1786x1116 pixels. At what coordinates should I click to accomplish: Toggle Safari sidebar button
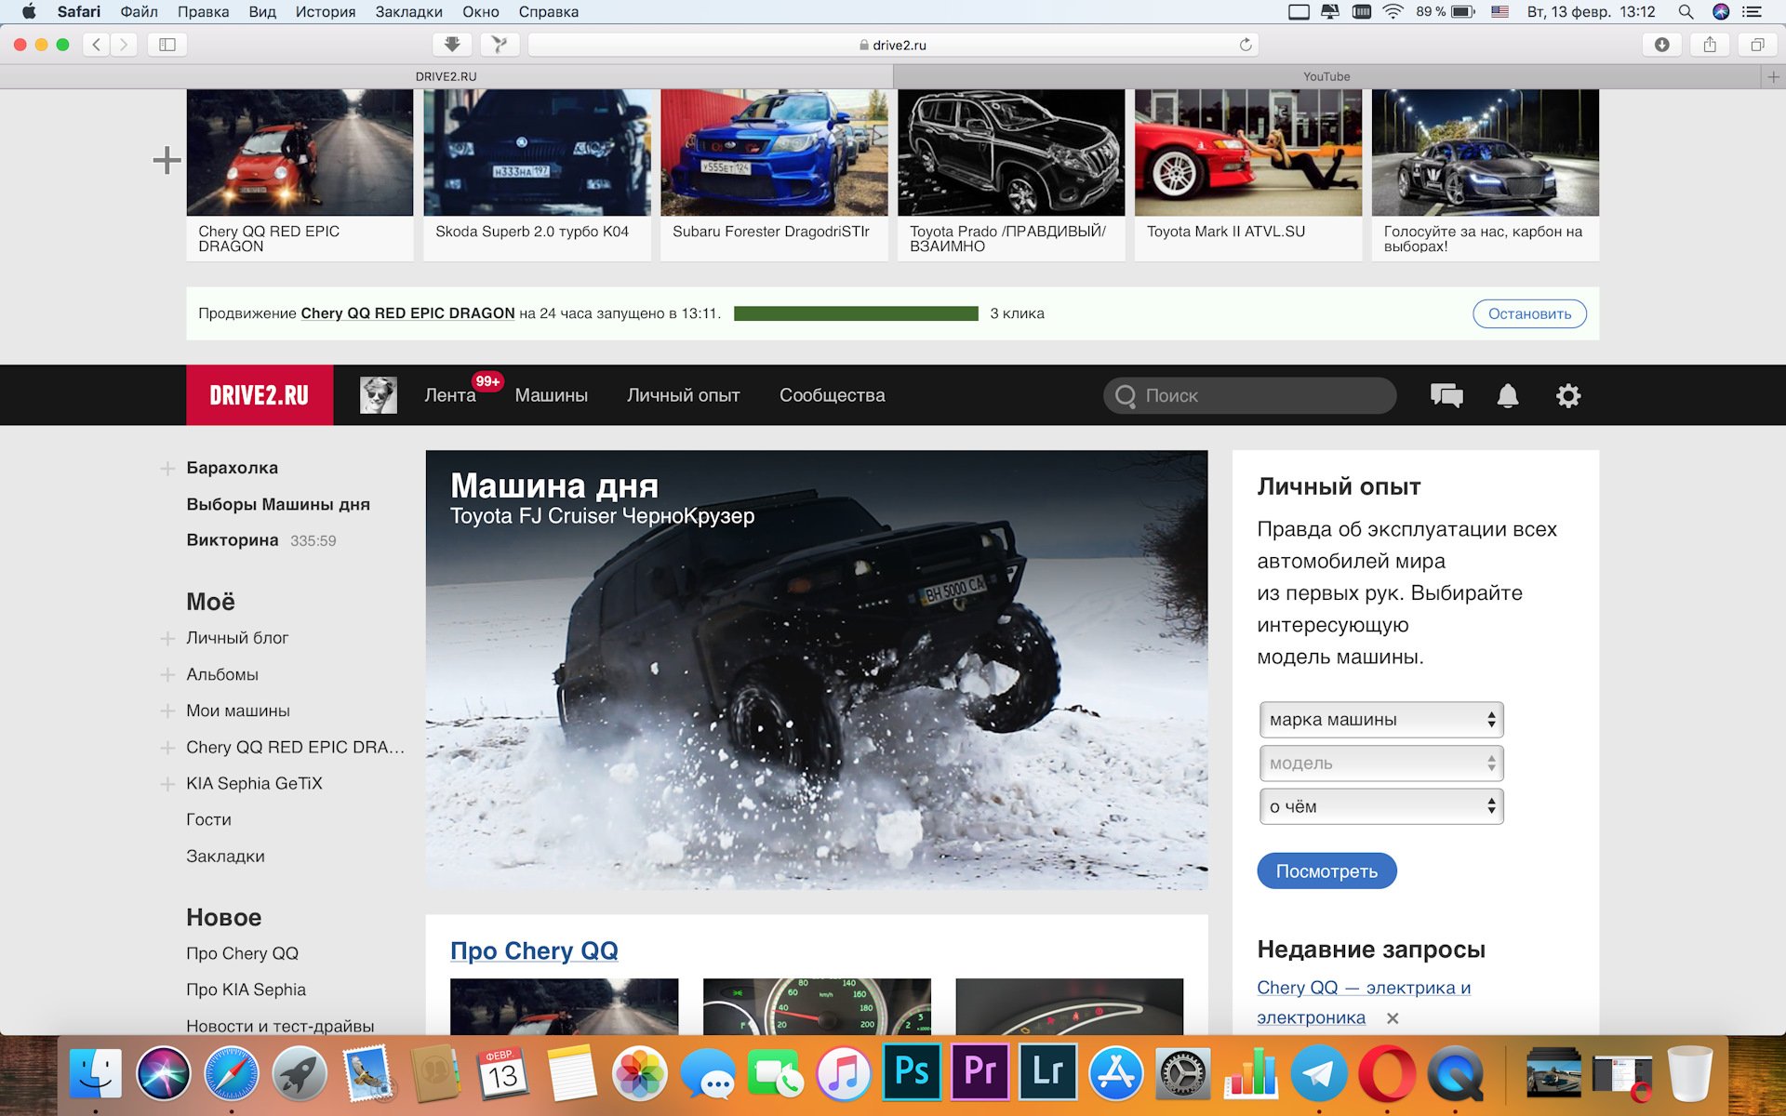[167, 45]
